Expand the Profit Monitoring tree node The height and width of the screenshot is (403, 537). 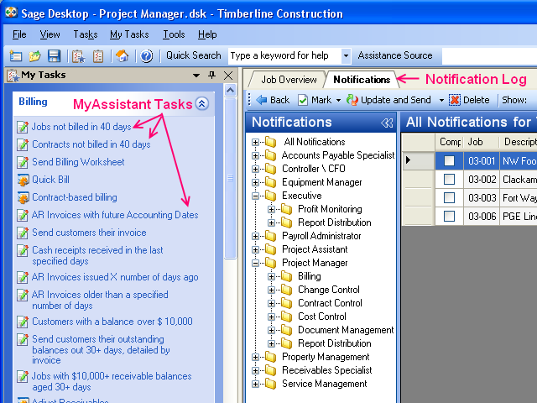click(x=271, y=209)
